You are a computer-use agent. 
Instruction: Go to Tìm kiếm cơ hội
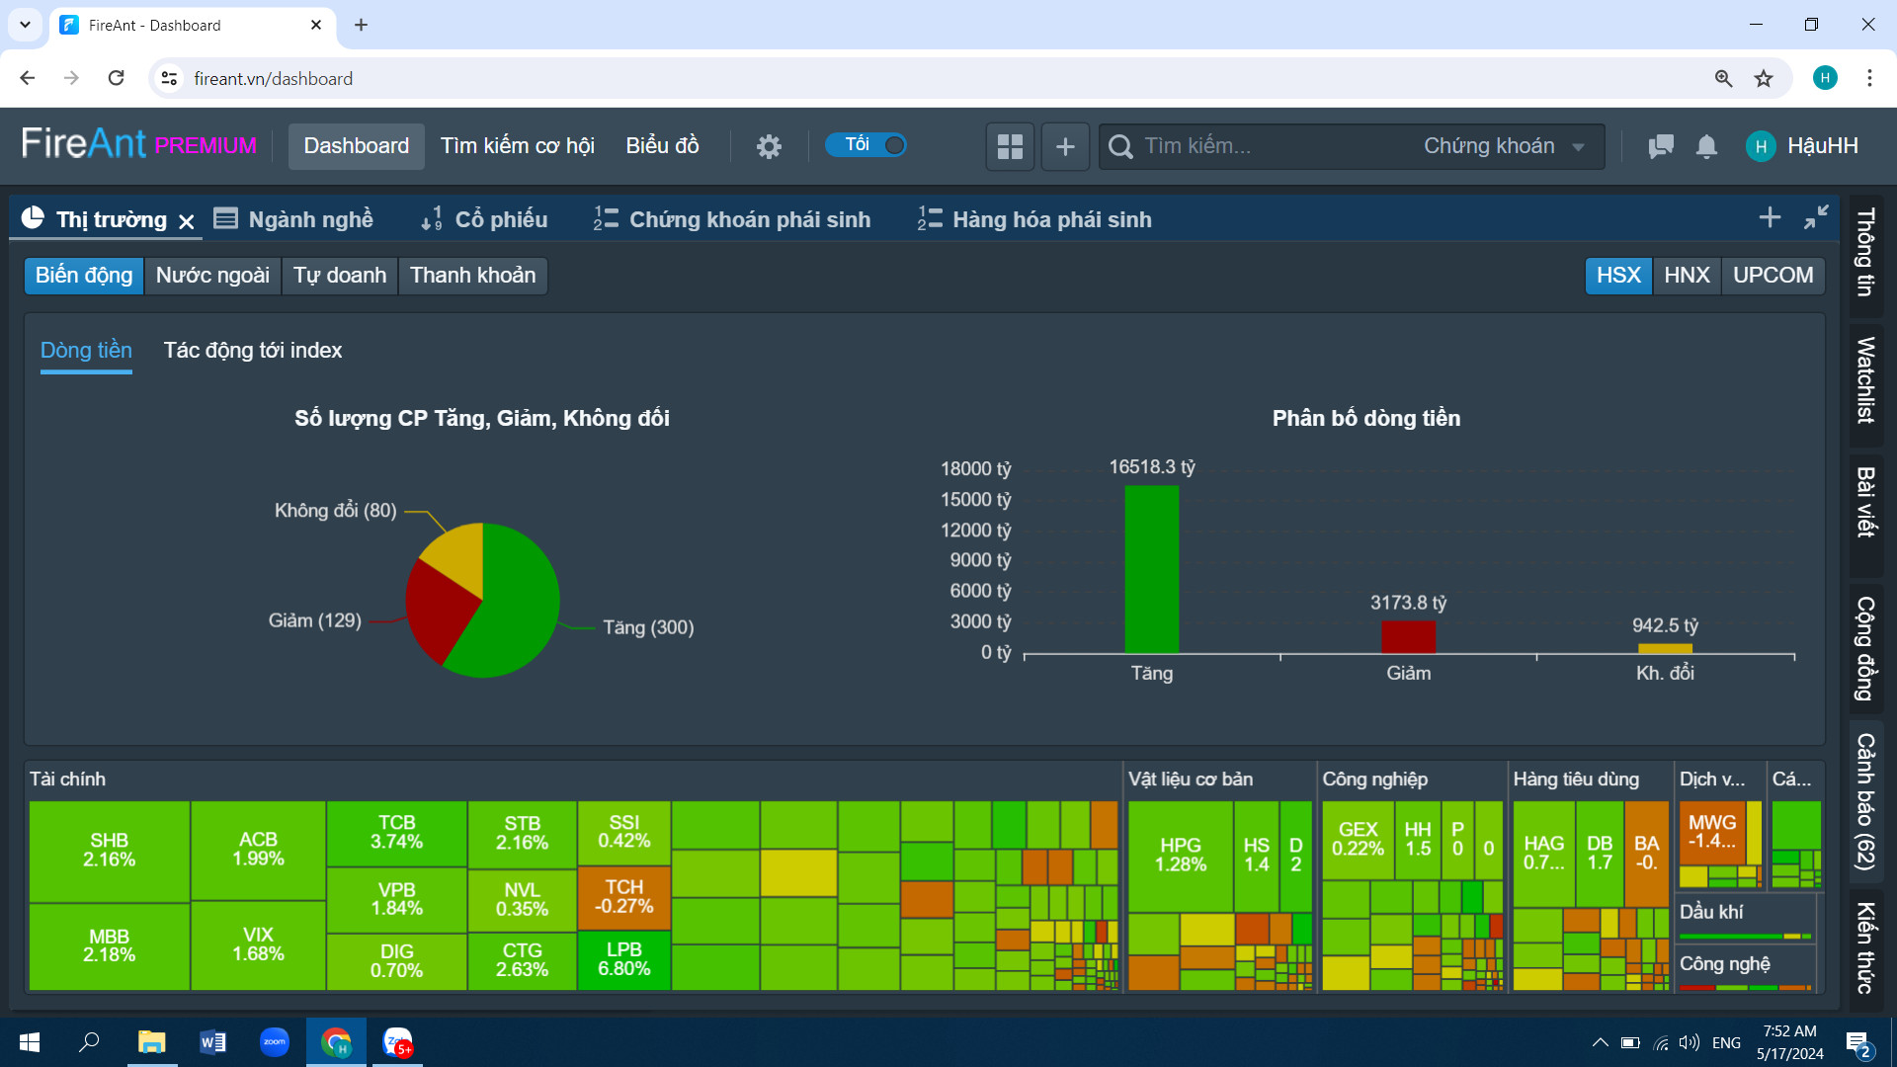517,146
